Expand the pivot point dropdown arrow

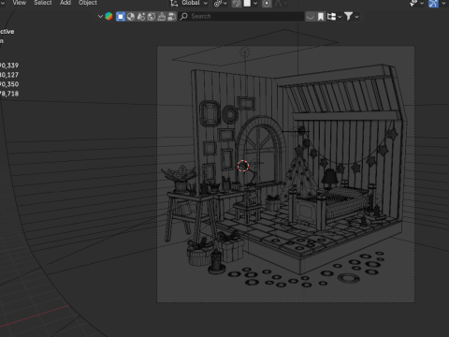[225, 3]
